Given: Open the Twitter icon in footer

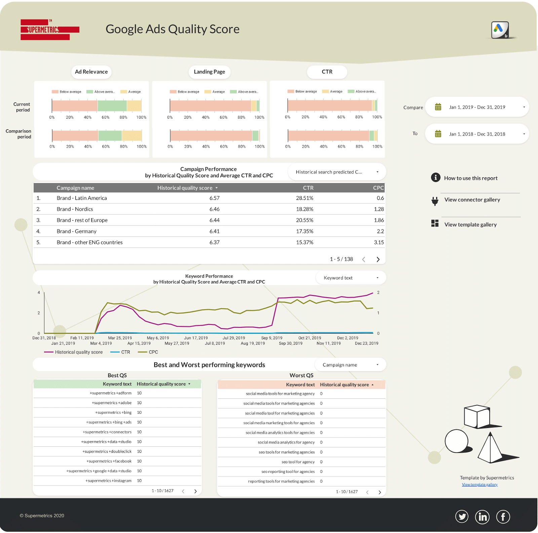Looking at the screenshot, I should coord(462,517).
